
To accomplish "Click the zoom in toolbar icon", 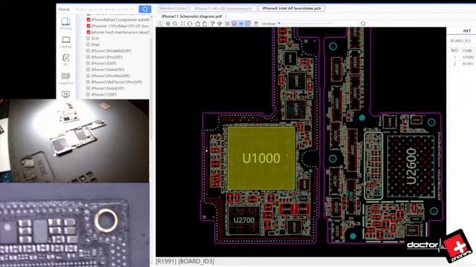I will pos(168,23).
